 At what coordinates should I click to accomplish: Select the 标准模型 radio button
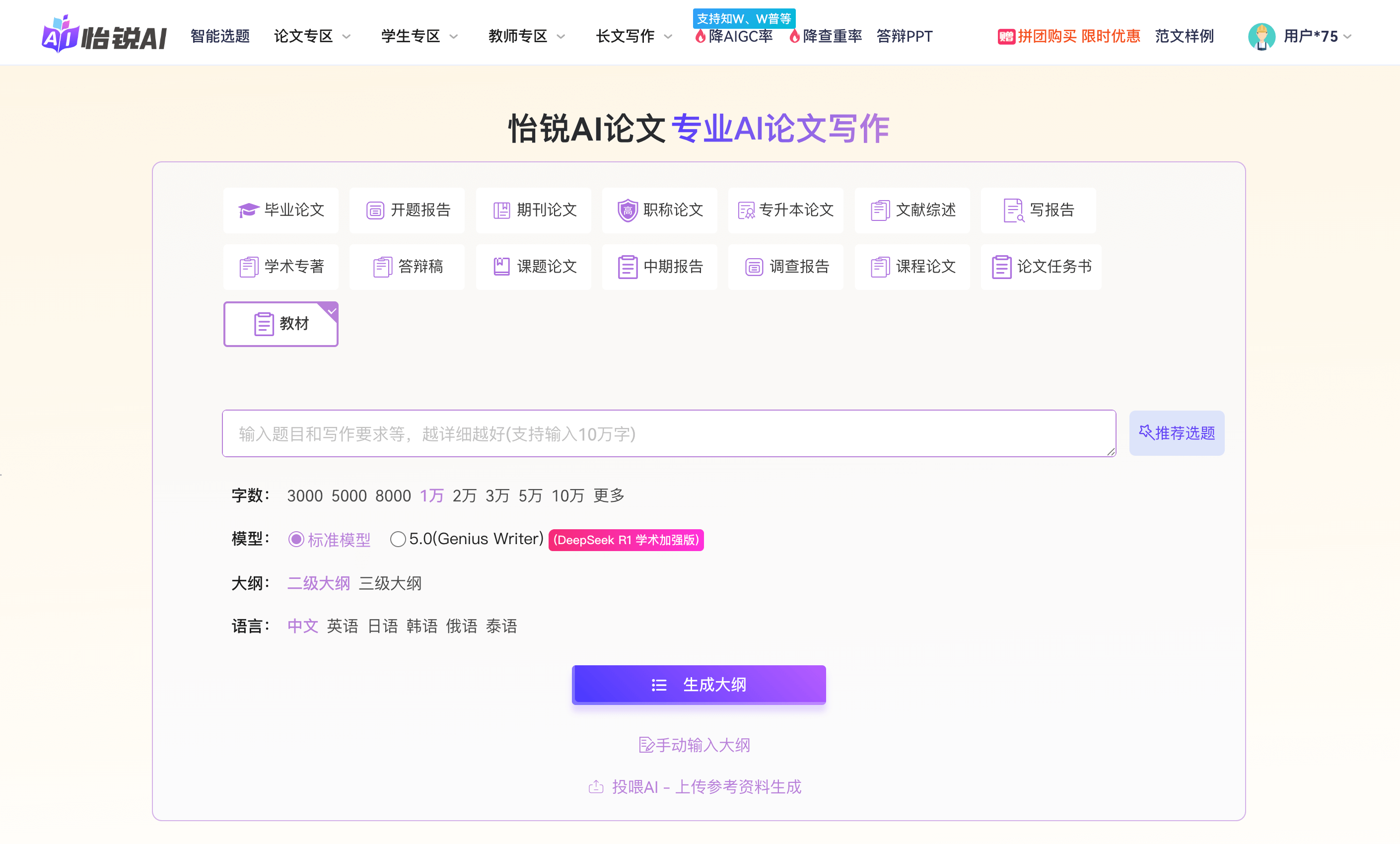click(x=296, y=539)
